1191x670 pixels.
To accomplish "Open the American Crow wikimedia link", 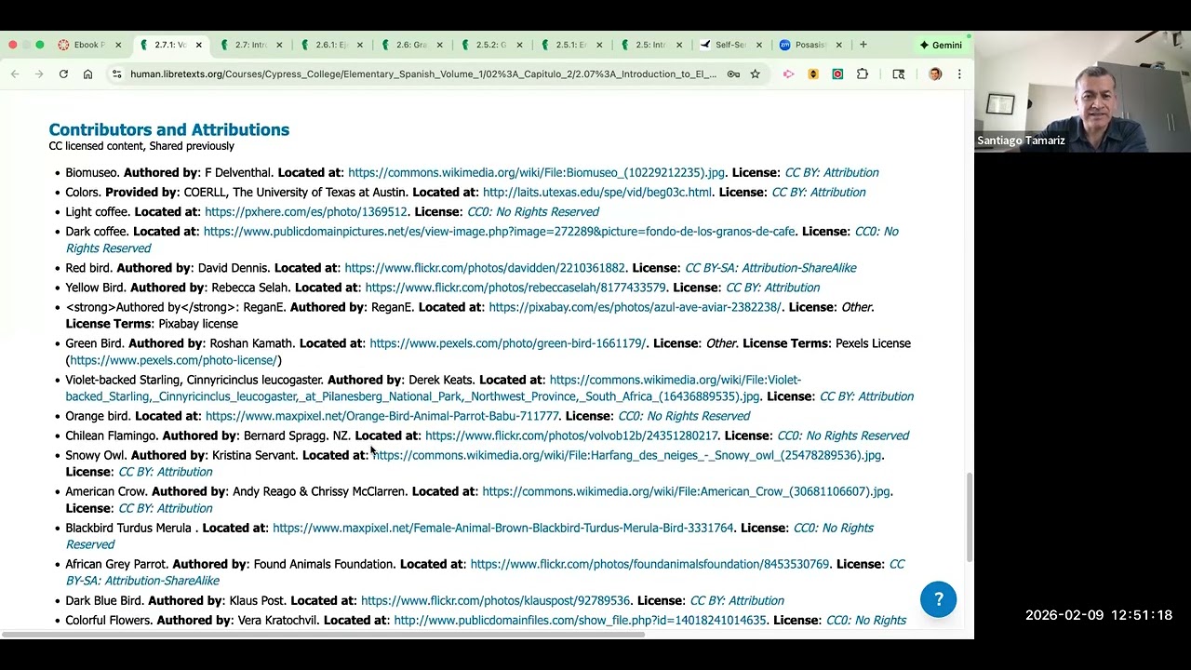I will tap(686, 491).
